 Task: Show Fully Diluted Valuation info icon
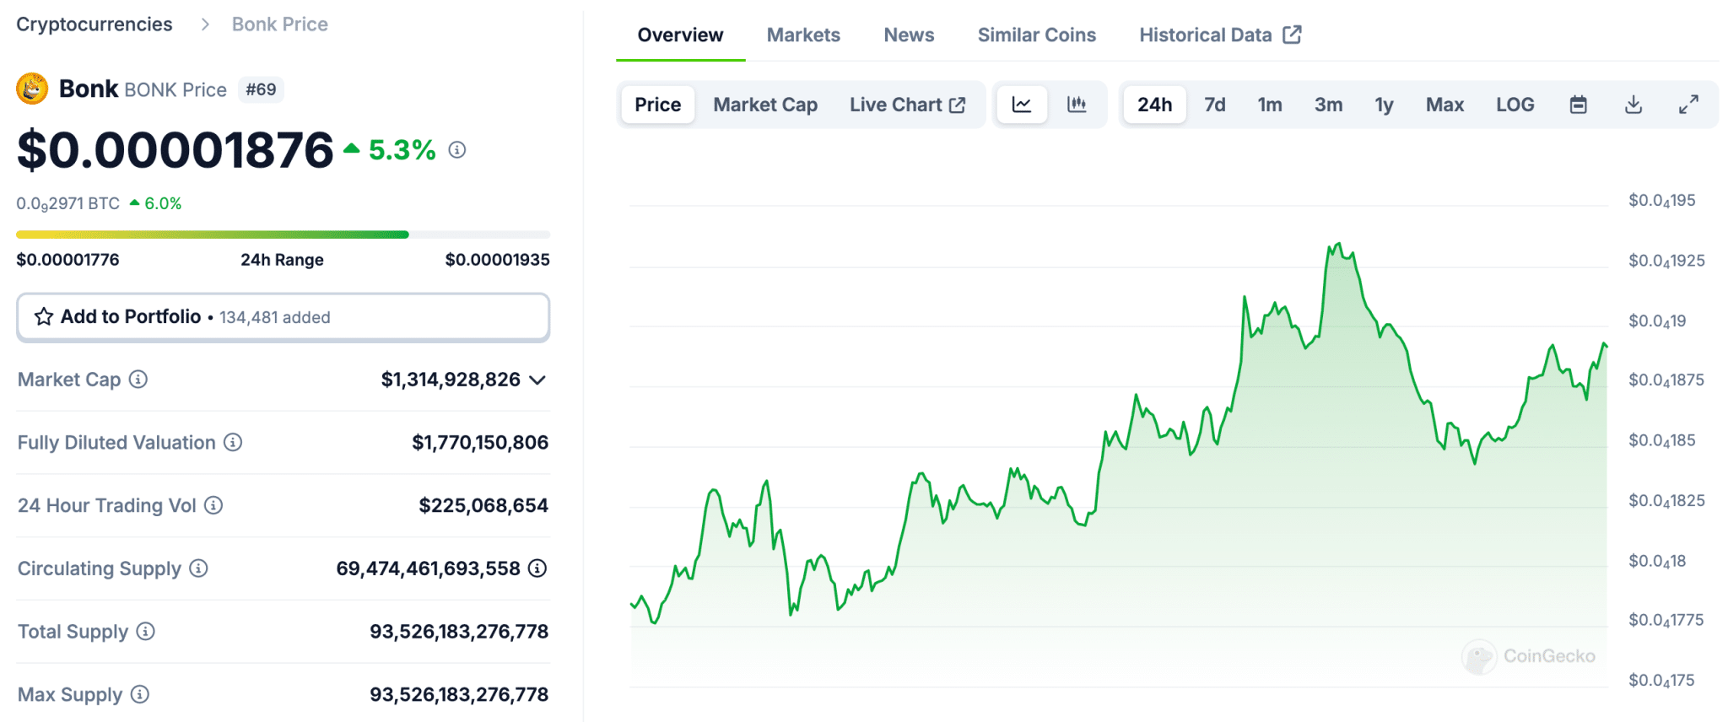(233, 442)
